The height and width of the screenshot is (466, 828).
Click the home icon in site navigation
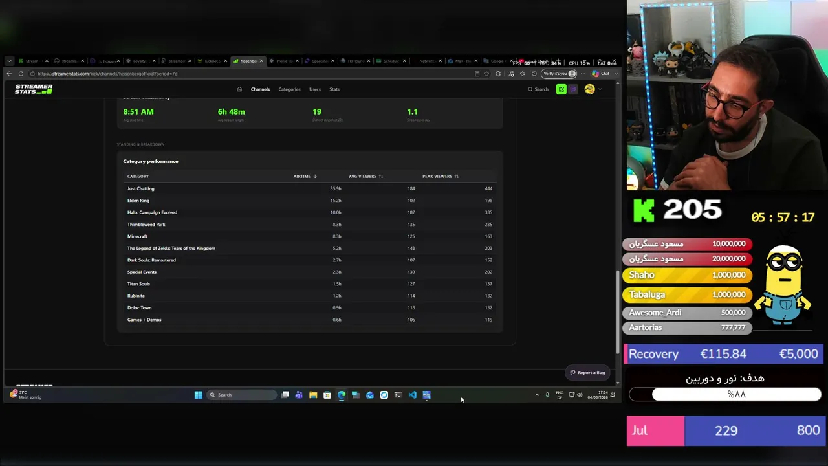239,89
